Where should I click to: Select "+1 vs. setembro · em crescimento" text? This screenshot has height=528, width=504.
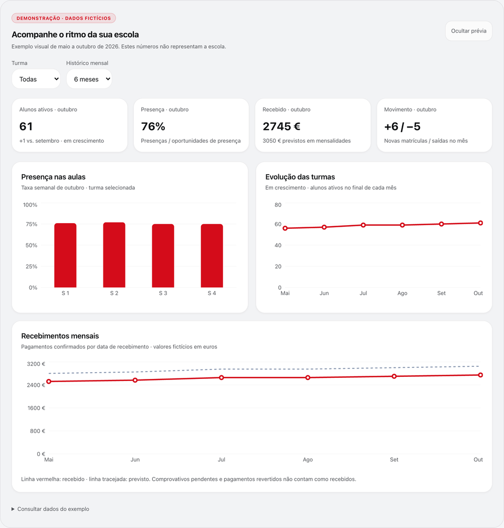pos(61,141)
